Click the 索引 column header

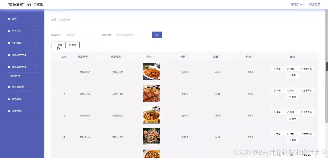click(x=64, y=57)
